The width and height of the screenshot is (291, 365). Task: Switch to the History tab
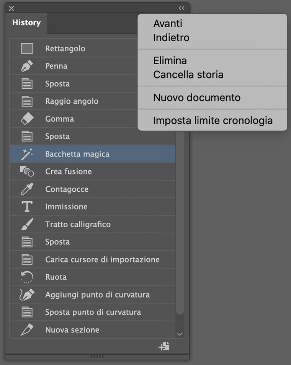tap(26, 23)
